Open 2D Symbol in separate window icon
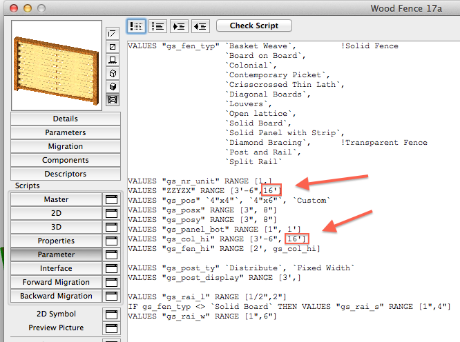Image resolution: width=460 pixels, height=342 pixels. [x=111, y=314]
